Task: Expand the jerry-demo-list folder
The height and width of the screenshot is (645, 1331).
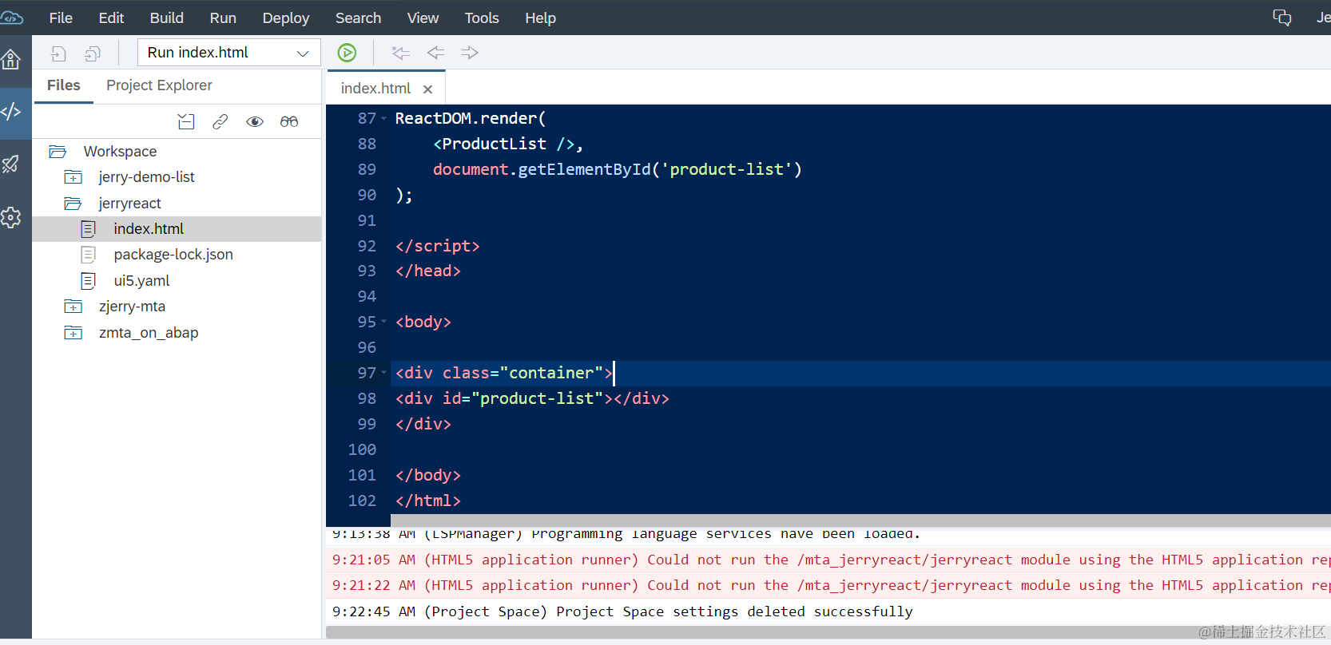Action: (x=74, y=177)
